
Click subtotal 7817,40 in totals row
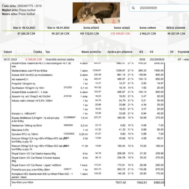pos(121,183)
